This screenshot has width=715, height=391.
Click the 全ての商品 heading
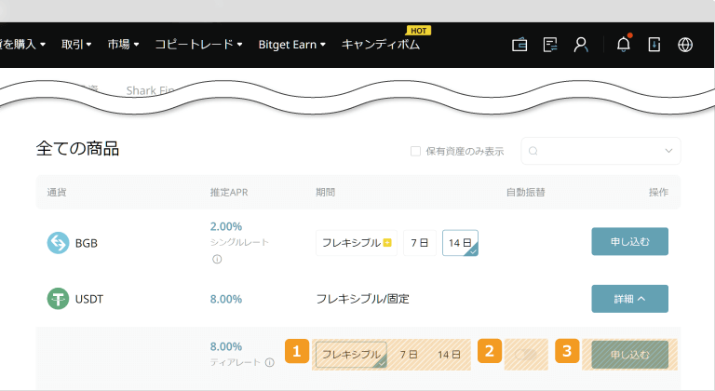tap(77, 149)
